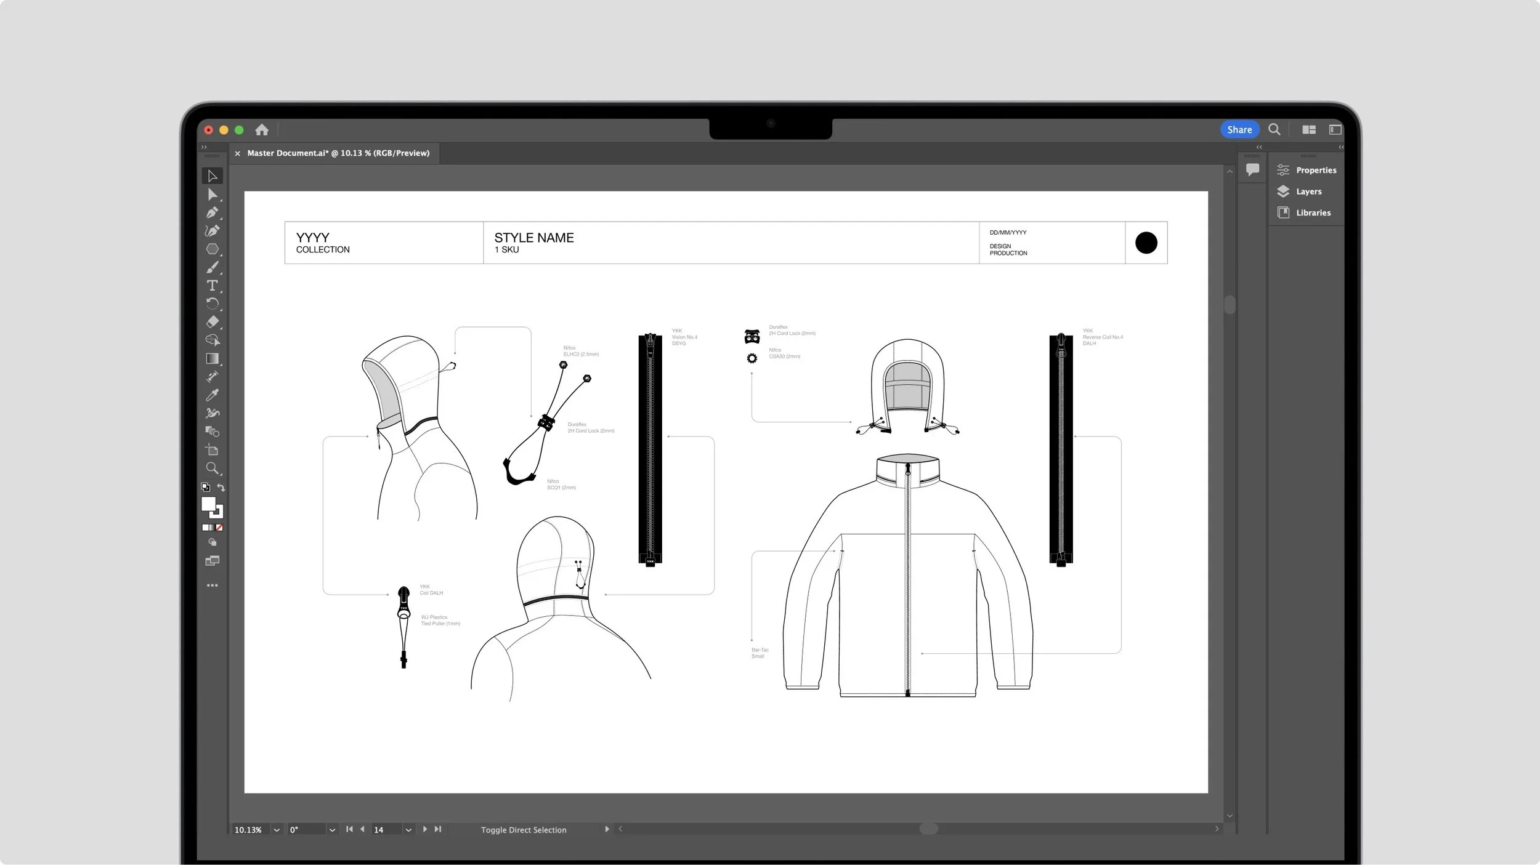Viewport: 1540px width, 865px height.
Task: Select the Eraser tool
Action: click(212, 322)
